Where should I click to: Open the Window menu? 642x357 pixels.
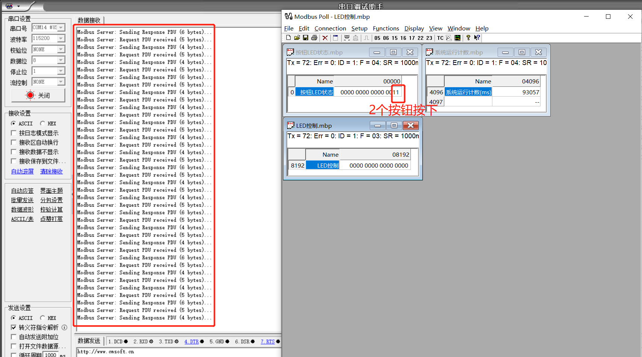point(459,29)
